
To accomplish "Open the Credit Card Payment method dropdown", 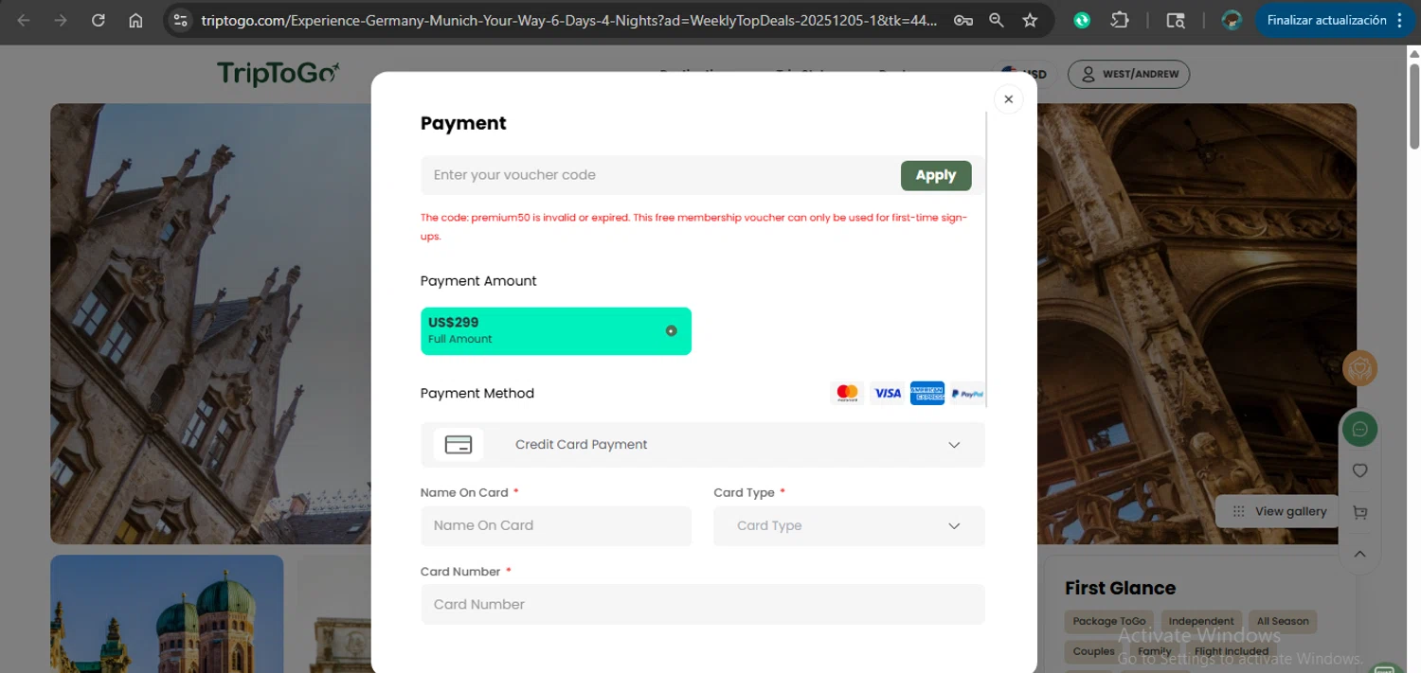I will coord(703,445).
